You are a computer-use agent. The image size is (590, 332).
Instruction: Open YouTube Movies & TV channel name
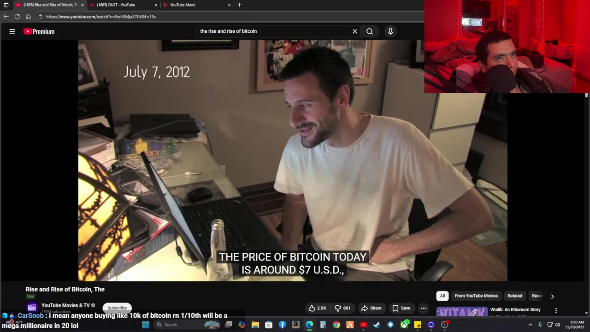coord(65,305)
